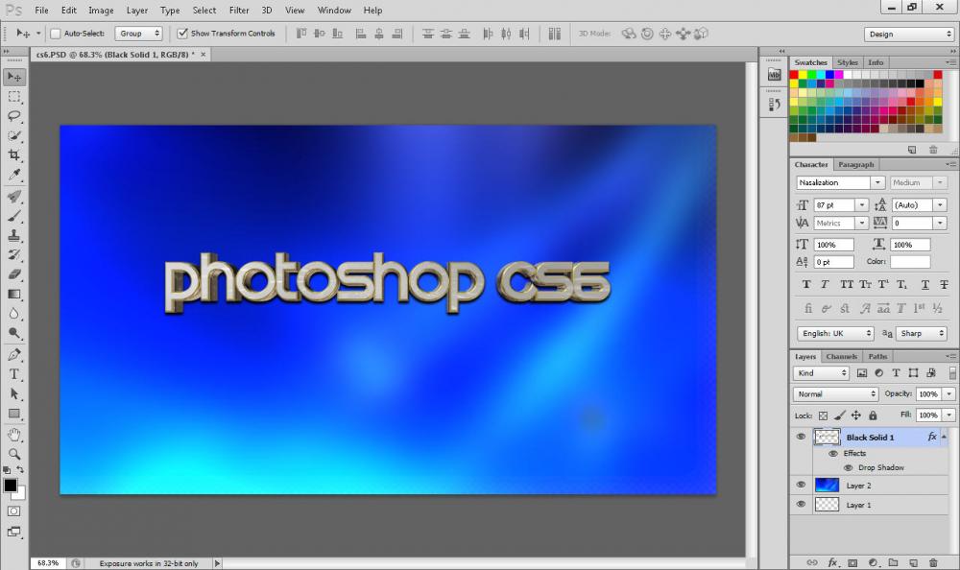960x570 pixels.
Task: Select the Hand tool
Action: tap(14, 435)
